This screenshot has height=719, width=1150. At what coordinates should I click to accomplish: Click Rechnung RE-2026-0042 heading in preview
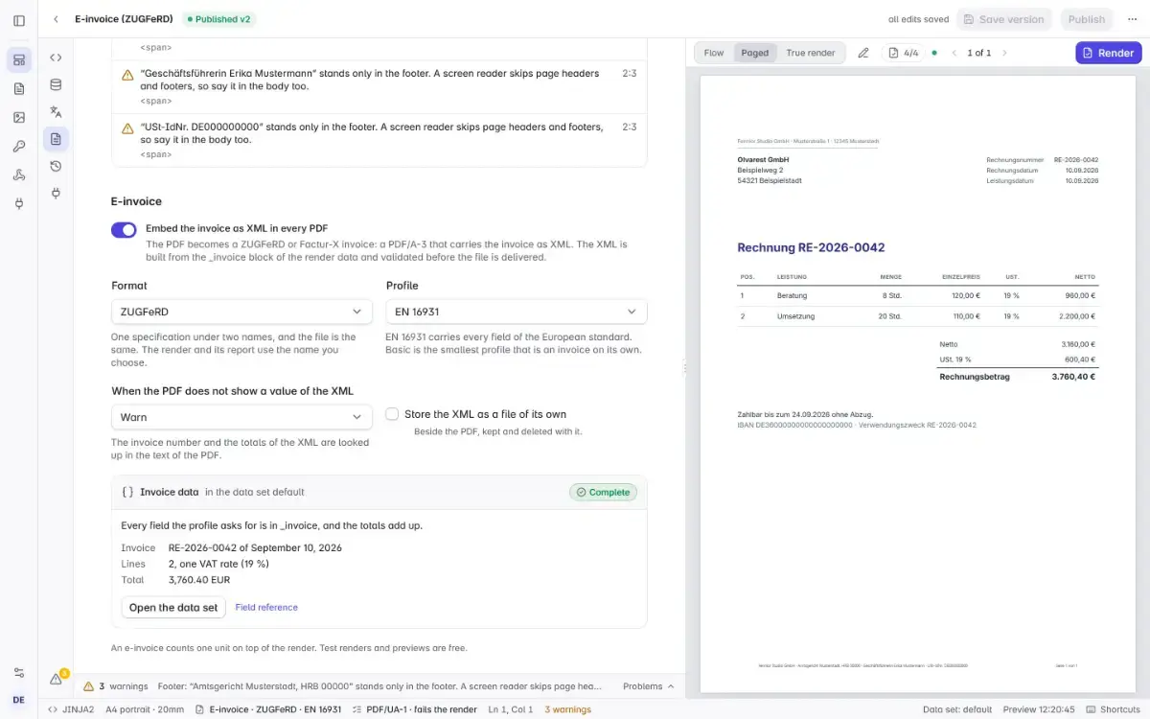[x=811, y=247]
